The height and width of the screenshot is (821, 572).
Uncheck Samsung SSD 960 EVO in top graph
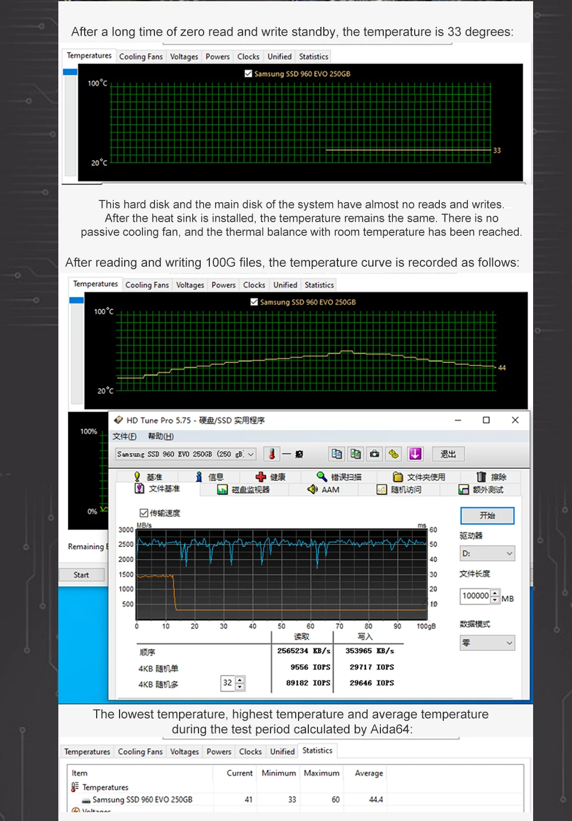coord(248,74)
